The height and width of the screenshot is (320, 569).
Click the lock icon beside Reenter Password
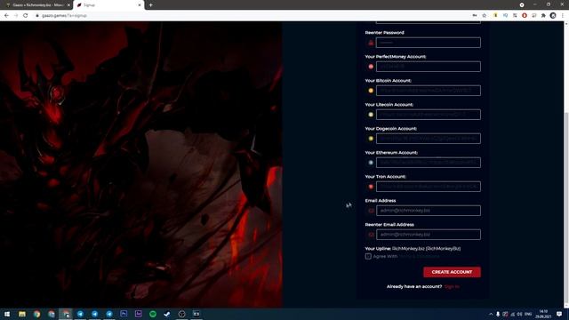point(371,43)
